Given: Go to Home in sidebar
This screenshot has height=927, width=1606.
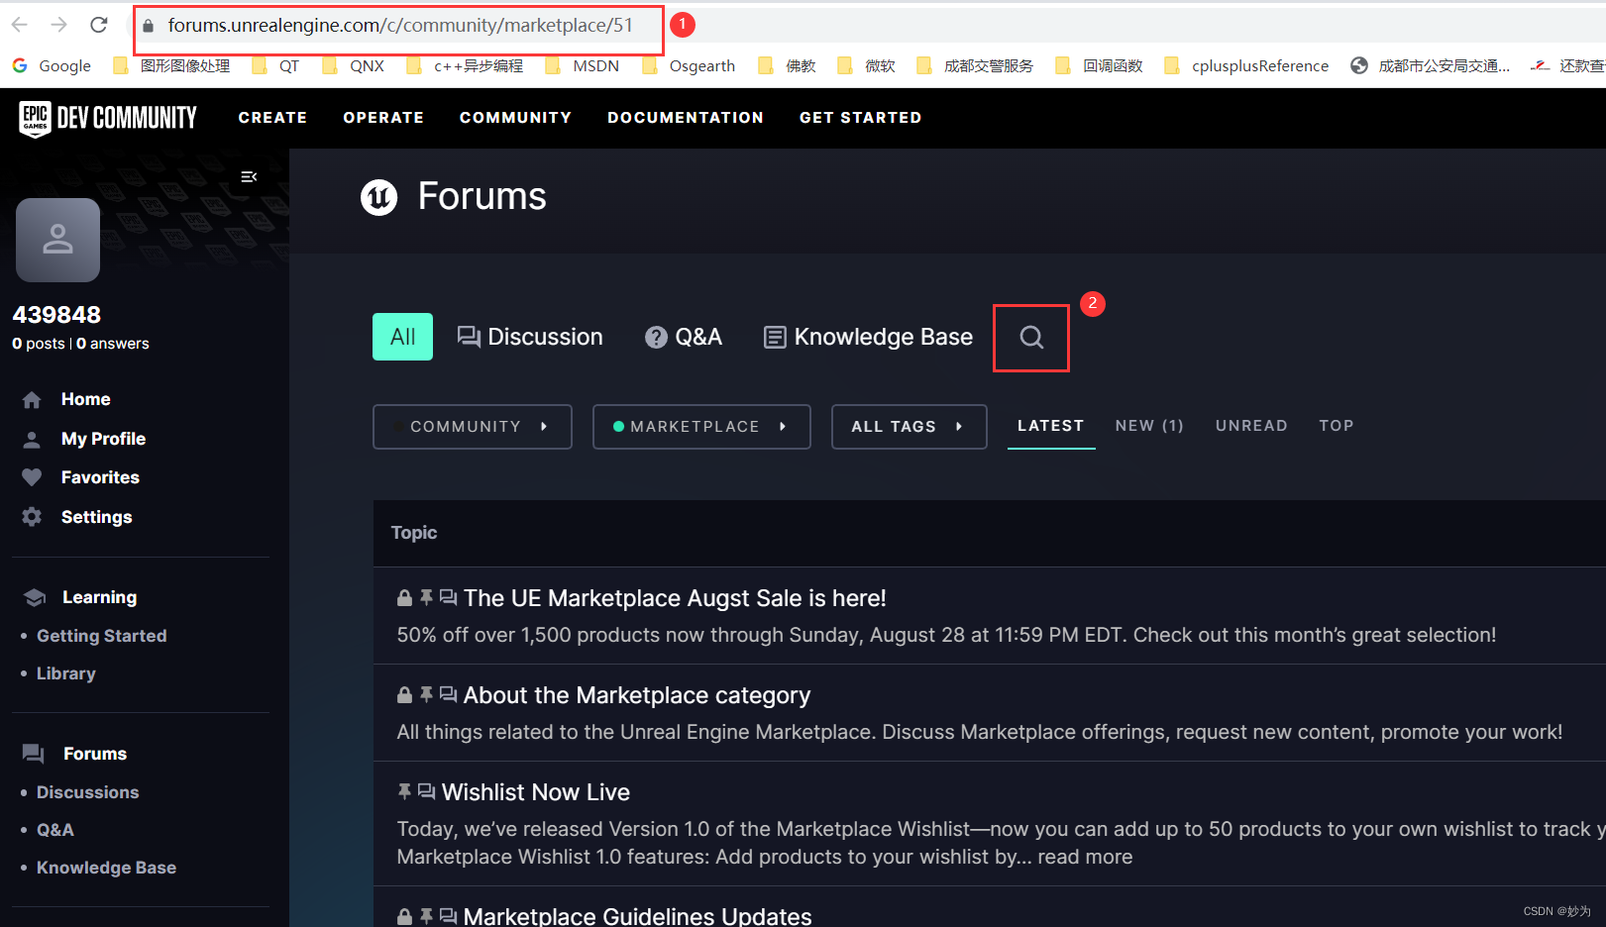Looking at the screenshot, I should [85, 399].
